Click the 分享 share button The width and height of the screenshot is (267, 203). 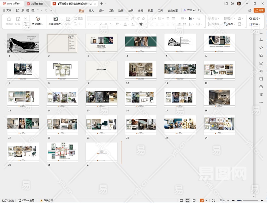259,10
